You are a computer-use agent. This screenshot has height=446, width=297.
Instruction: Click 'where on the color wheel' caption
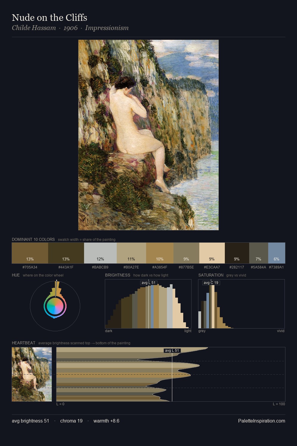pos(43,275)
